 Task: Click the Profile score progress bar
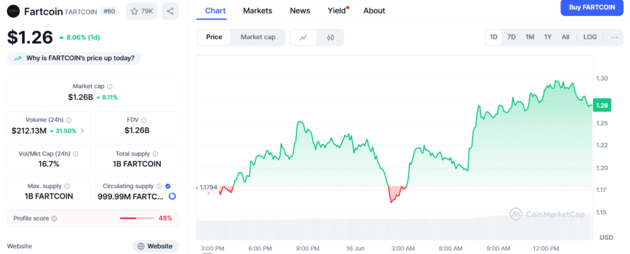tap(137, 218)
